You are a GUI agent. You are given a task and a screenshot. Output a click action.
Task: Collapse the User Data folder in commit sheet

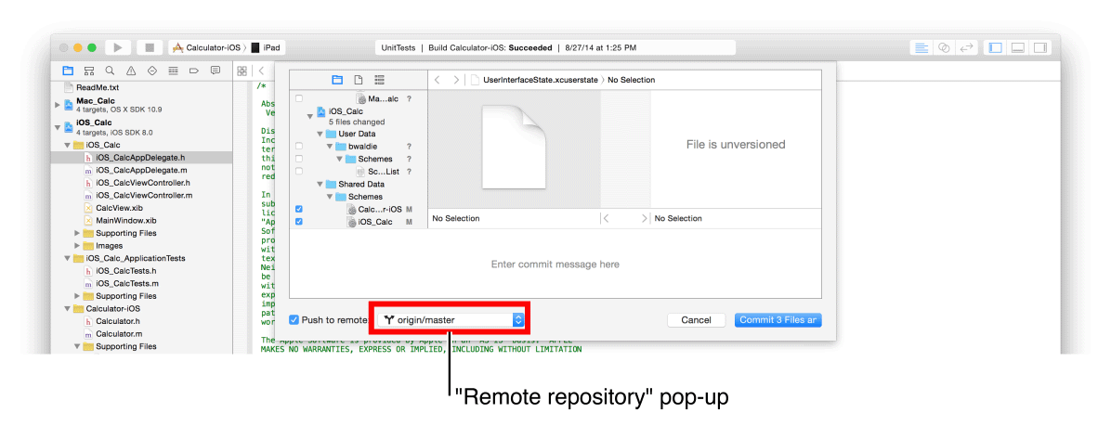coord(320,134)
